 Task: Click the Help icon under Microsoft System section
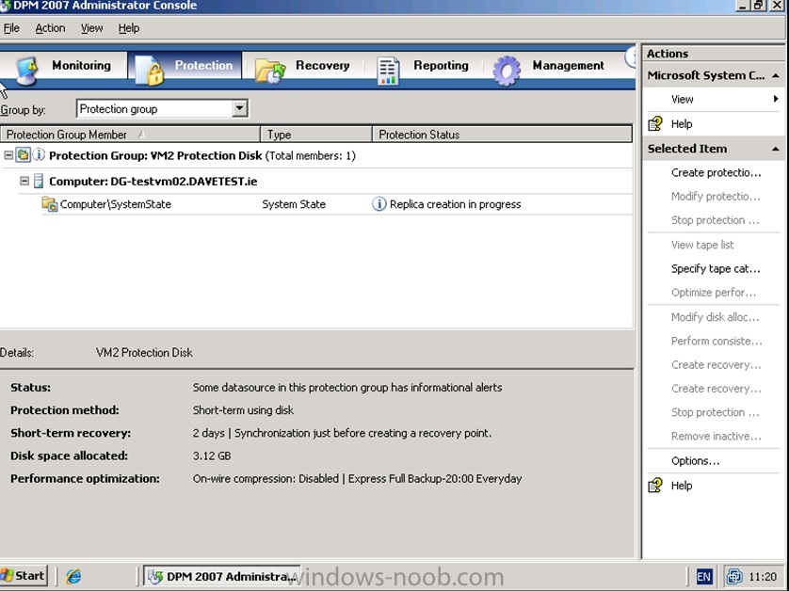point(655,123)
